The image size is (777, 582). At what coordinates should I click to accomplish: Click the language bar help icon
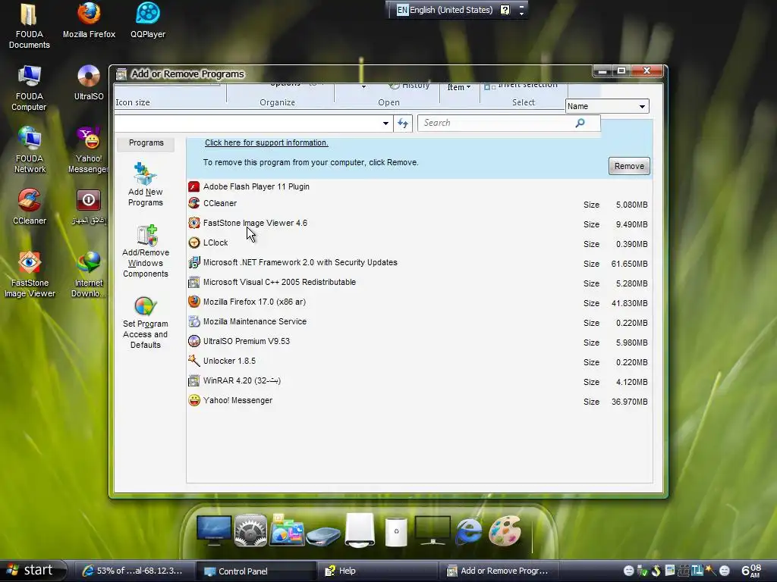point(505,10)
